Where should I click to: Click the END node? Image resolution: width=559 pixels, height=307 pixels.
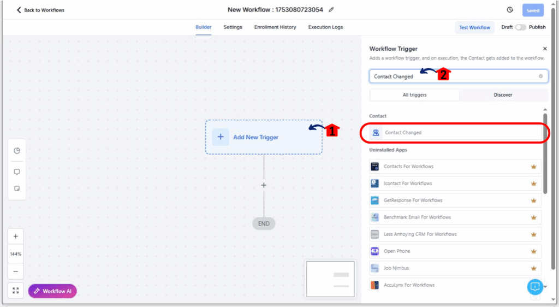(x=264, y=223)
